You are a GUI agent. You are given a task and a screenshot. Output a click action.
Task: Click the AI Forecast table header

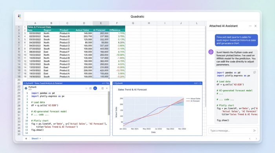(x=101, y=30)
